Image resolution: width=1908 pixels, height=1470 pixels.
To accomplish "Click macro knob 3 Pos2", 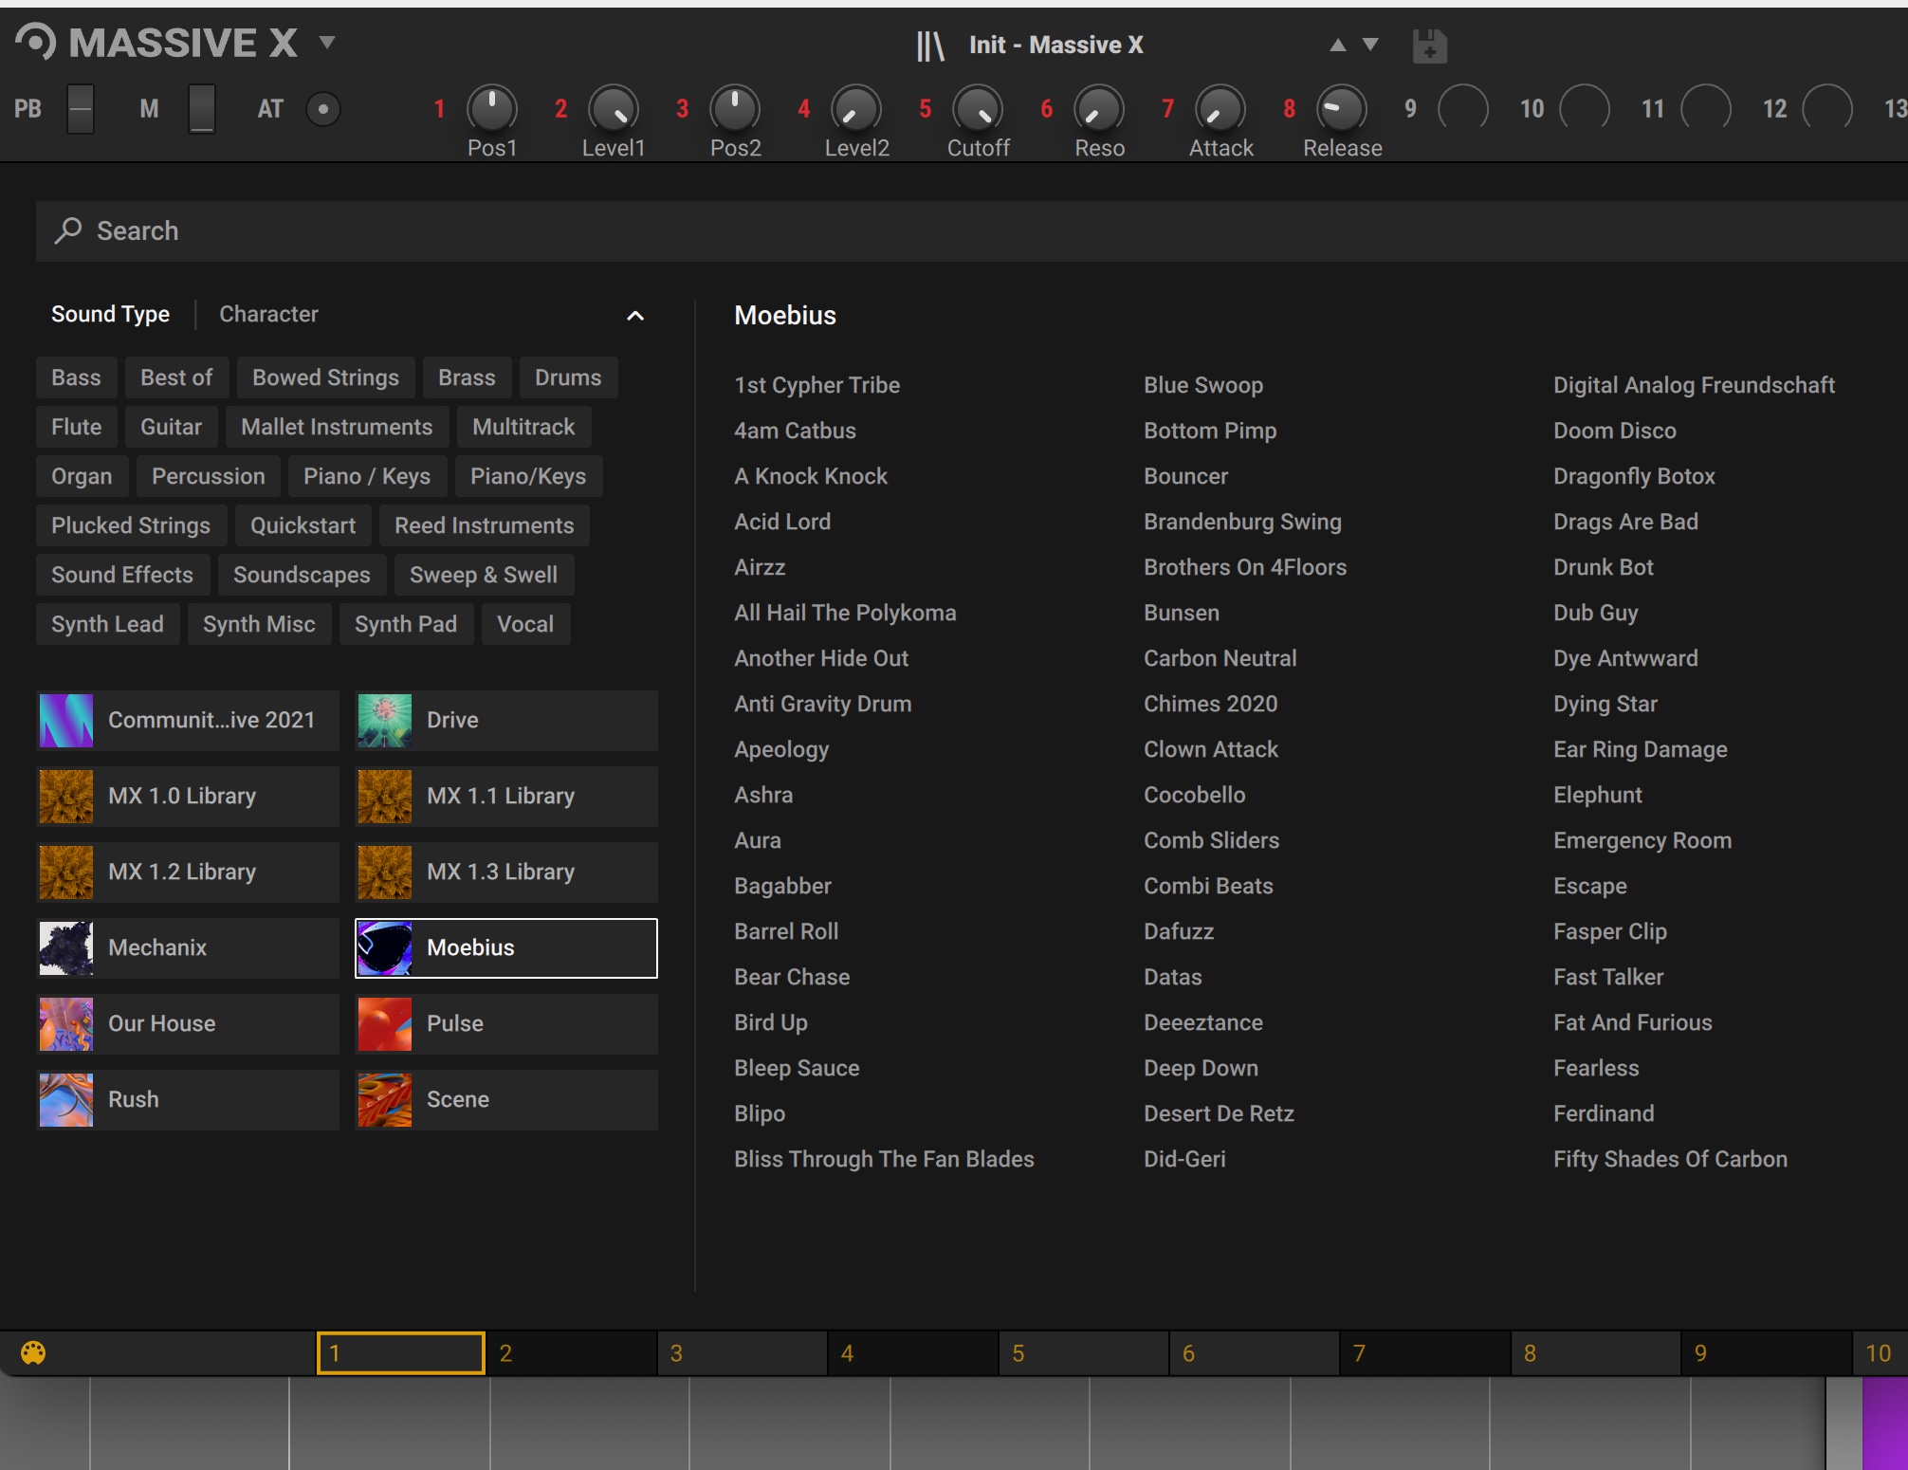I will pyautogui.click(x=735, y=109).
